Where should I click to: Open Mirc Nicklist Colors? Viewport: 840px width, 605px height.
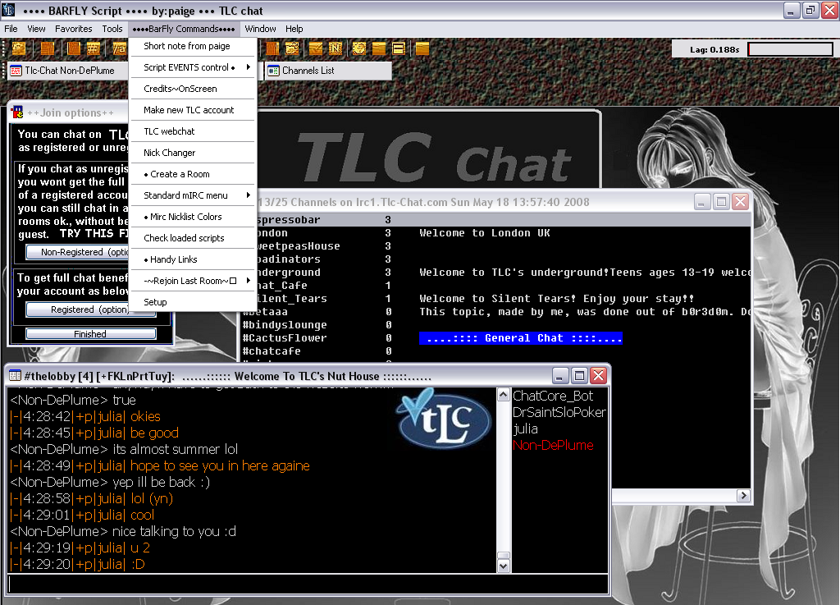point(193,217)
